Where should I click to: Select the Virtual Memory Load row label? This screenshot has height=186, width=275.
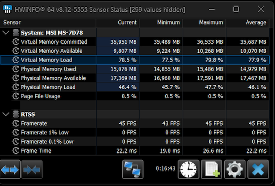coord(46,60)
